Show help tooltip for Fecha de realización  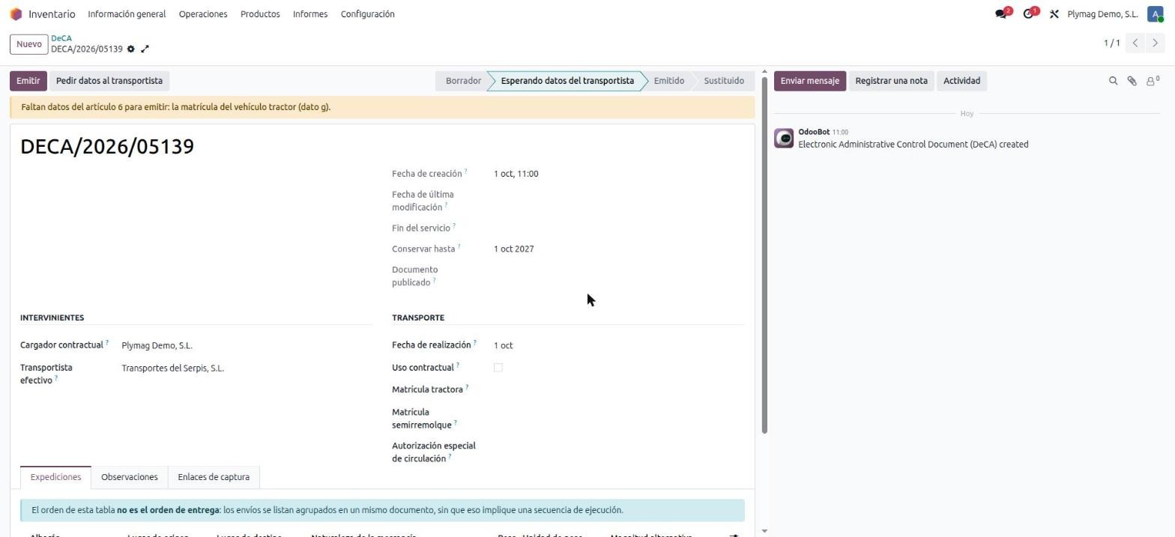(475, 343)
